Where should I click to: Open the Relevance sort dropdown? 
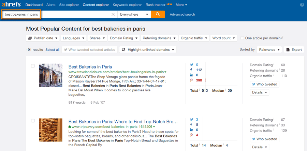[269, 50]
